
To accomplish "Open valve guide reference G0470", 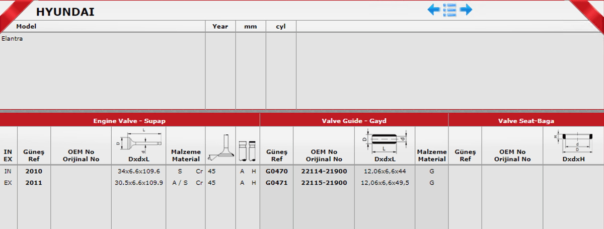I will coord(276,171).
